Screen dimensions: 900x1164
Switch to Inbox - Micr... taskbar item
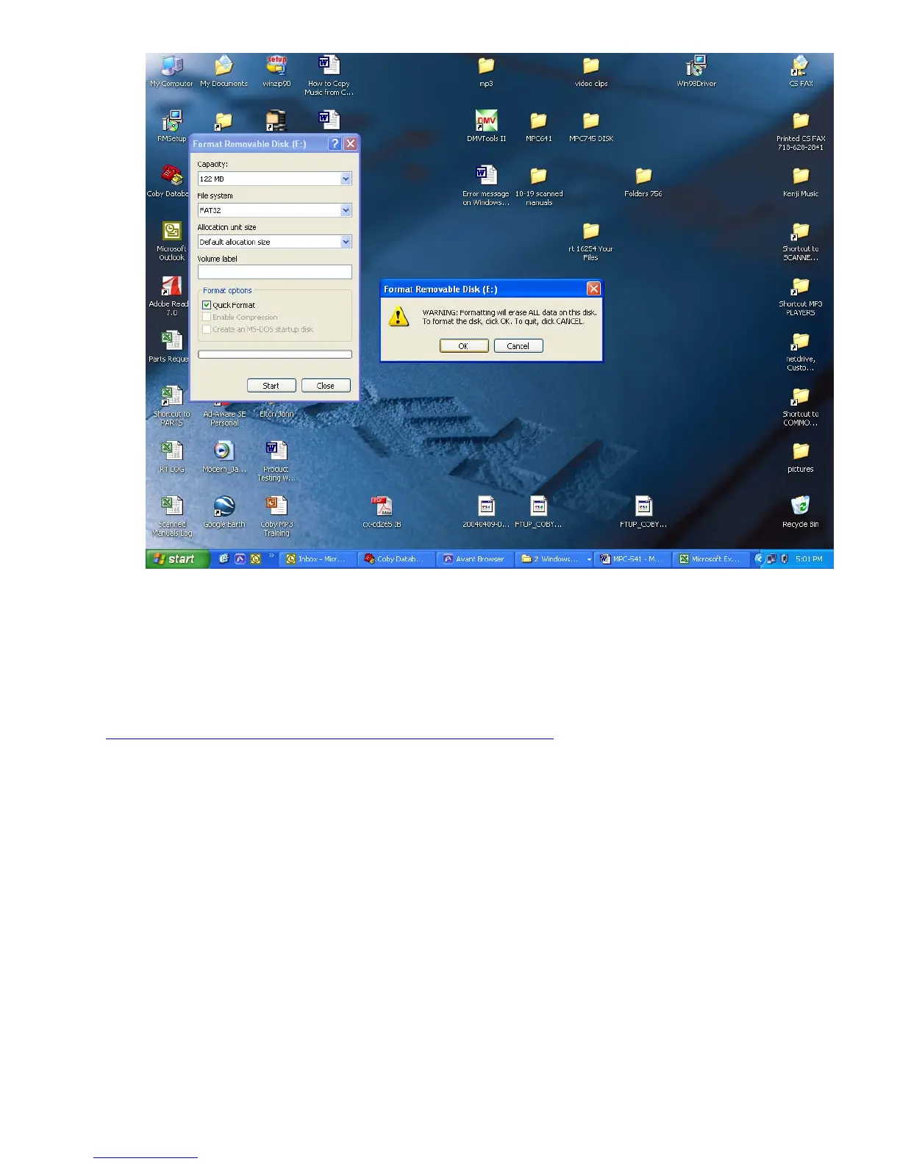click(318, 559)
